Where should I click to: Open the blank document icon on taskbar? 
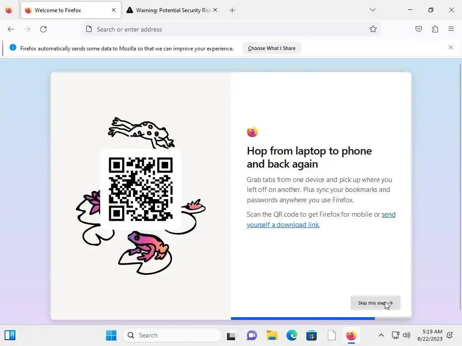click(332, 335)
